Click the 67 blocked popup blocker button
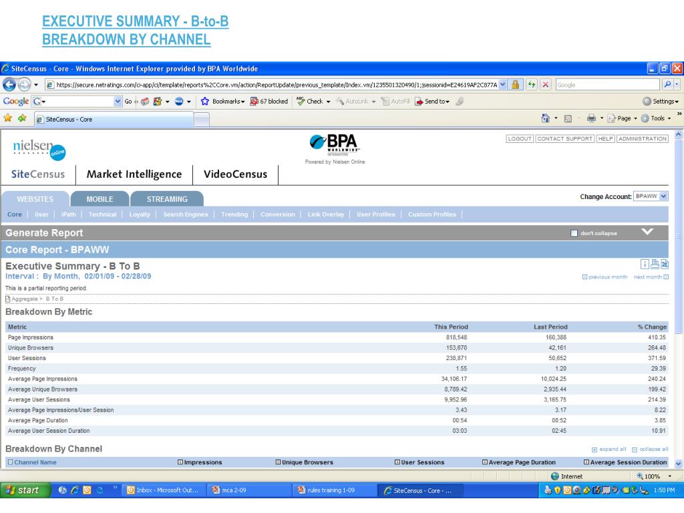 pyautogui.click(x=269, y=102)
